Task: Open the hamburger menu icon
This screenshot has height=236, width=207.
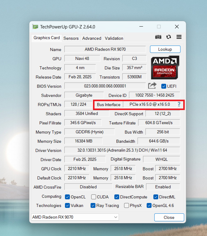Action: [179, 37]
